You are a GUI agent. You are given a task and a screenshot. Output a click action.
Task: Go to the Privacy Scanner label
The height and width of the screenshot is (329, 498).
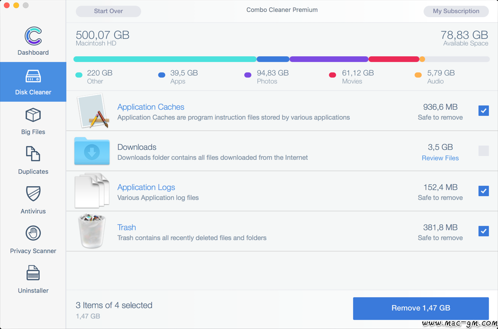(x=33, y=251)
